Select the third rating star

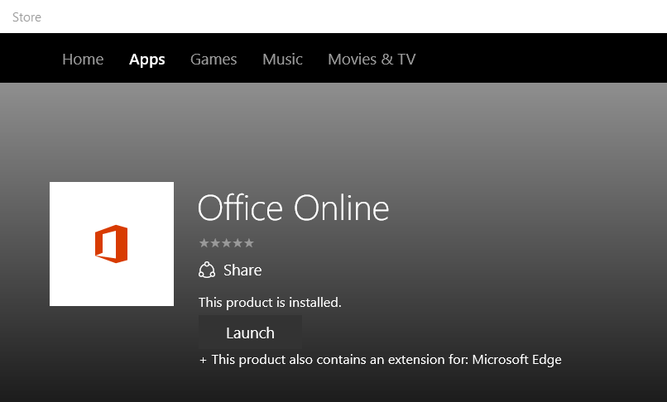click(x=226, y=243)
